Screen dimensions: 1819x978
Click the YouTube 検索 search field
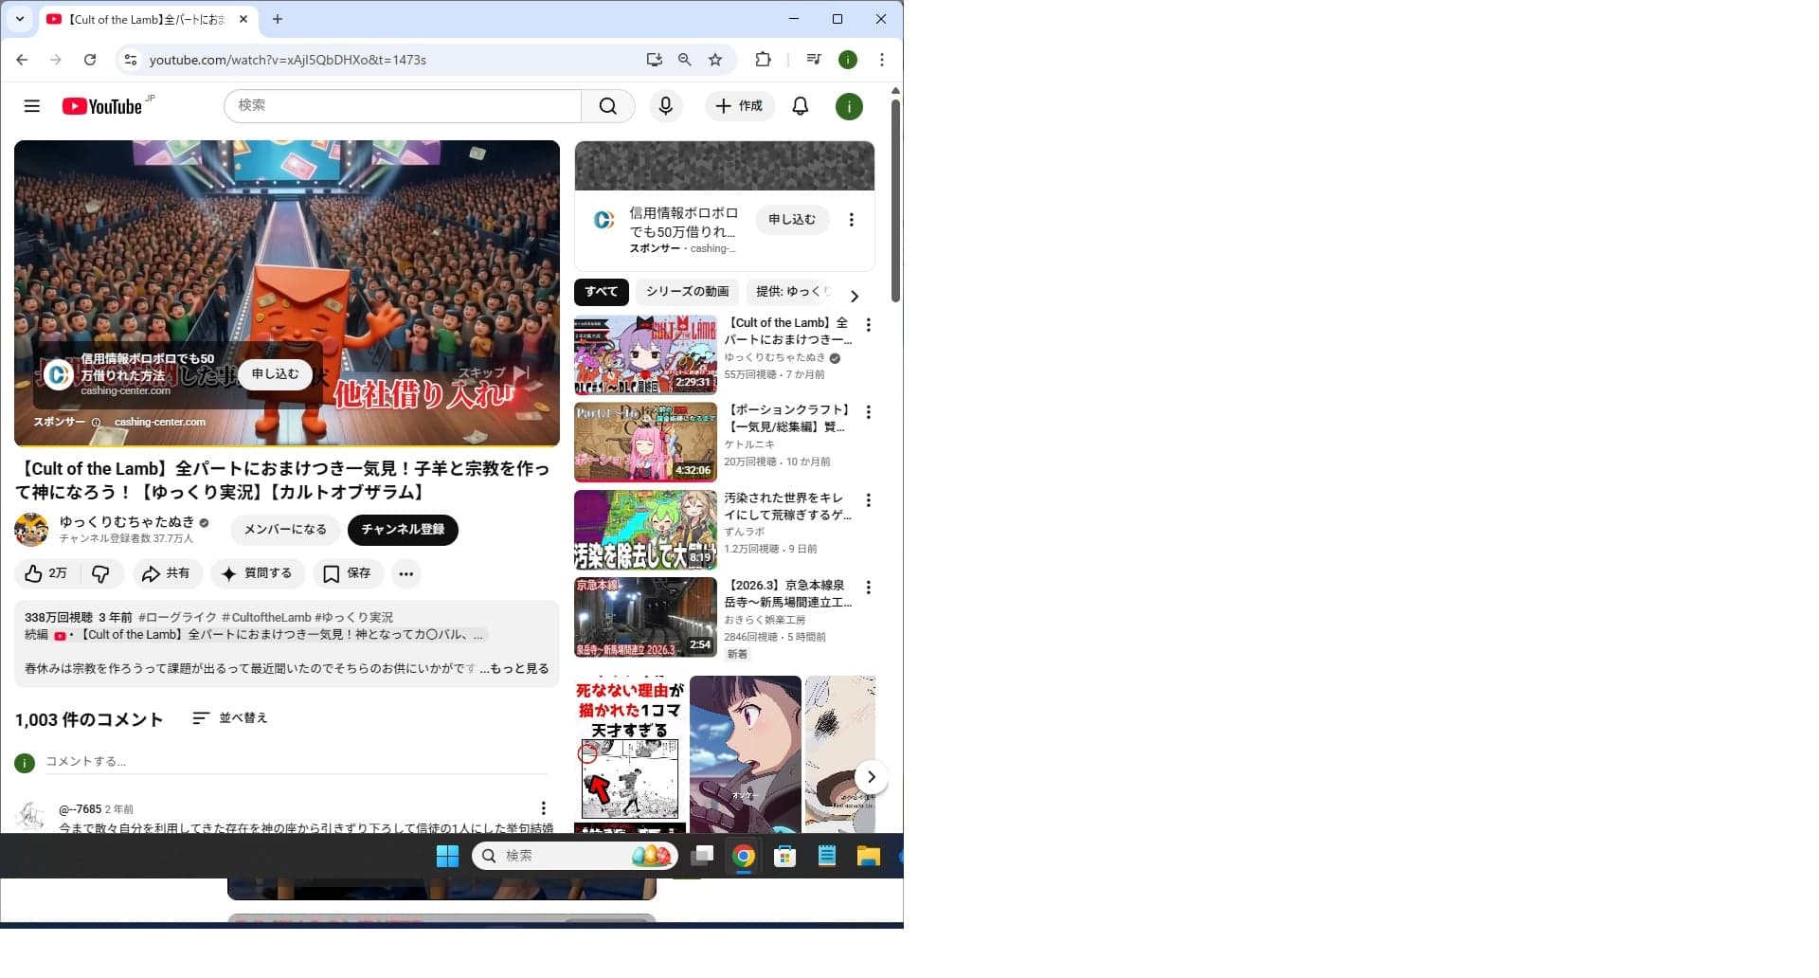click(x=403, y=106)
